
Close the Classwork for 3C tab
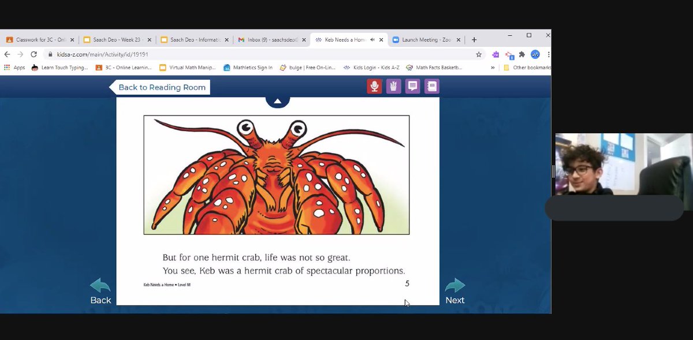point(72,40)
